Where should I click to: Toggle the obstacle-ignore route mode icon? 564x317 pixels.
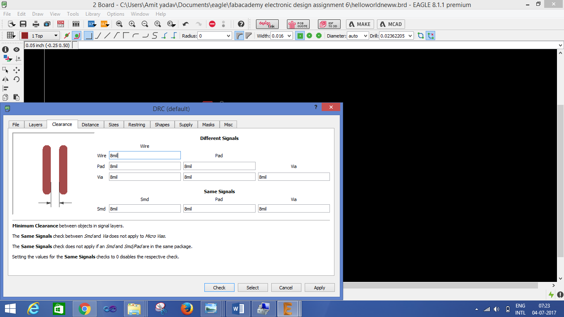[x=67, y=36]
